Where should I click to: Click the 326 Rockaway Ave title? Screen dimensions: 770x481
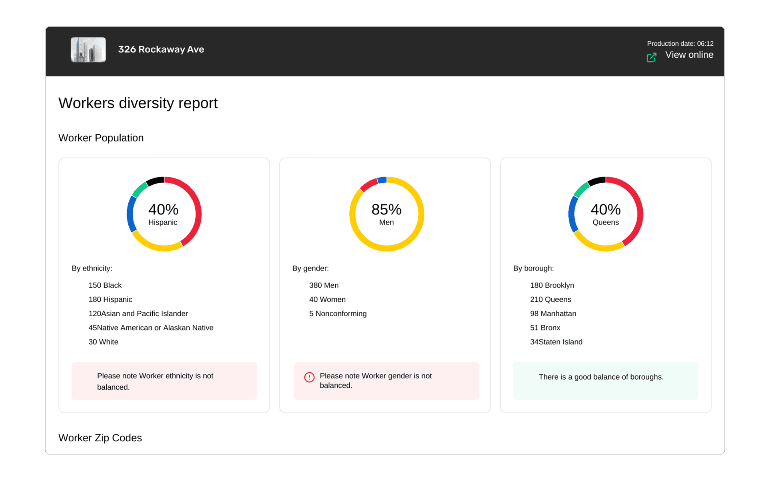161,49
